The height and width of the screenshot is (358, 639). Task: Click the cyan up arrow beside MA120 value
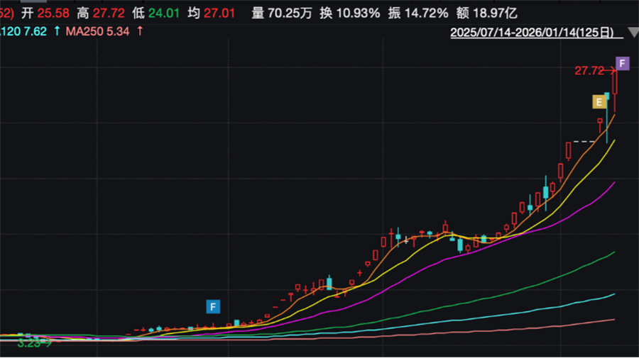[56, 31]
